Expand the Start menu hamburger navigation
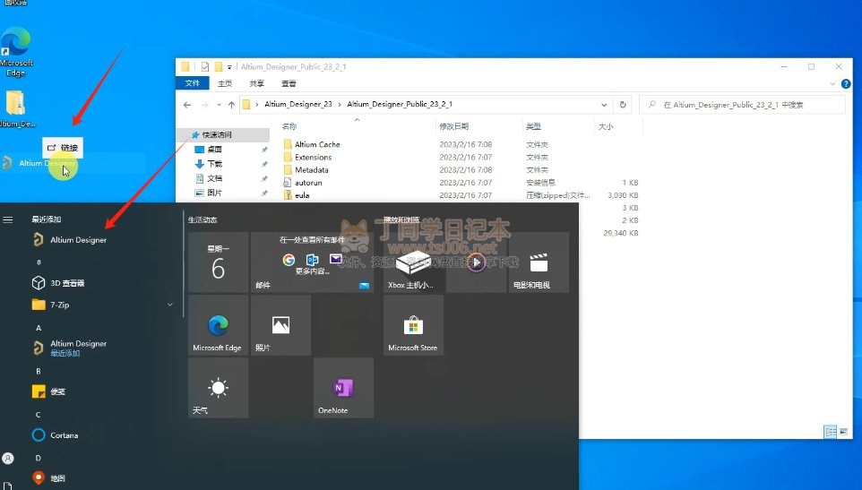The image size is (862, 490). point(8,219)
